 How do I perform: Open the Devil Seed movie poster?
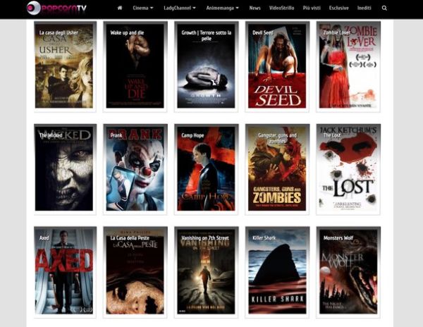276,66
